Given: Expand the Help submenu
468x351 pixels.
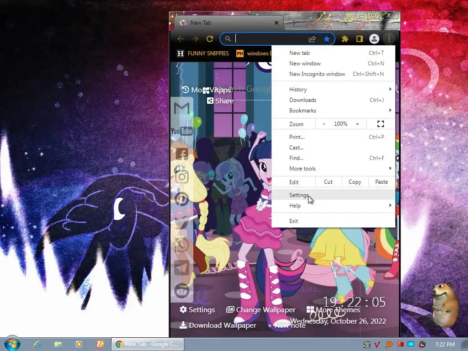Looking at the screenshot, I should coord(333,206).
